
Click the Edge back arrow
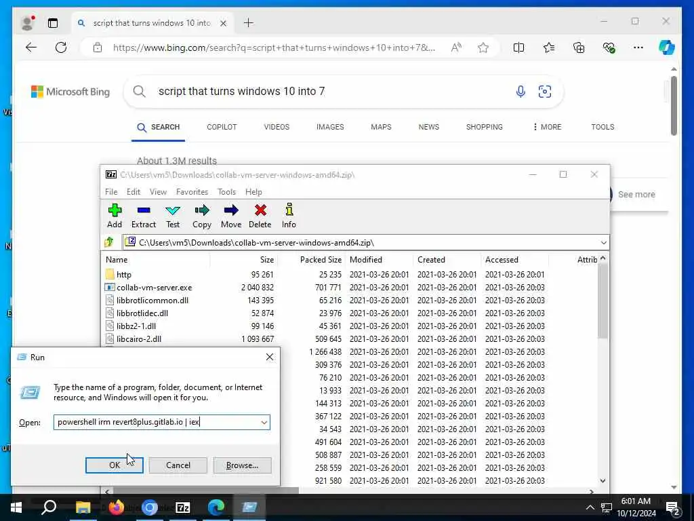[31, 47]
